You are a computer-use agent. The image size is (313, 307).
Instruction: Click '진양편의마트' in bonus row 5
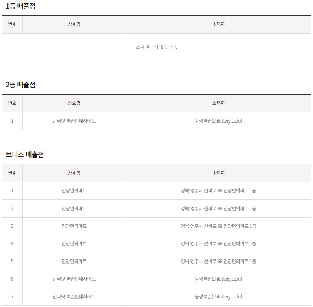tap(74, 262)
